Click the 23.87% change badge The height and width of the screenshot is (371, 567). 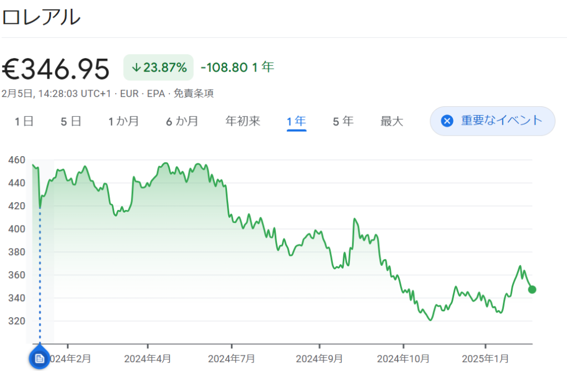pyautogui.click(x=158, y=68)
